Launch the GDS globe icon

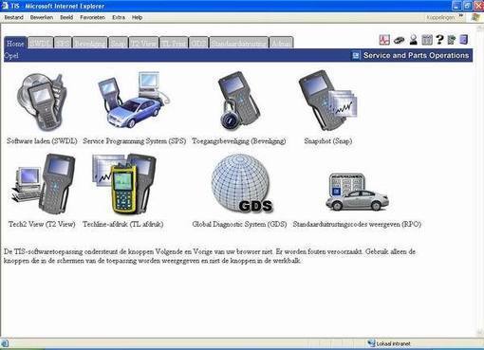(242, 183)
